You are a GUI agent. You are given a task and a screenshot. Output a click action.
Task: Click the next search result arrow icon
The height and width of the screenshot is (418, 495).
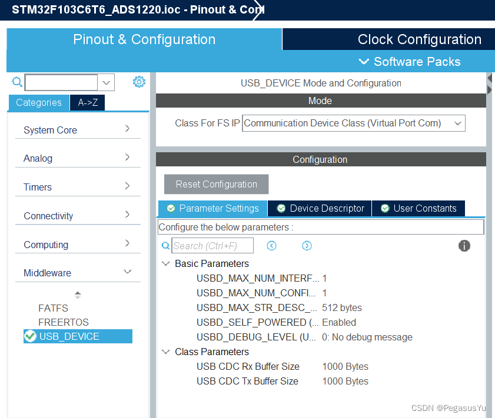click(x=307, y=246)
